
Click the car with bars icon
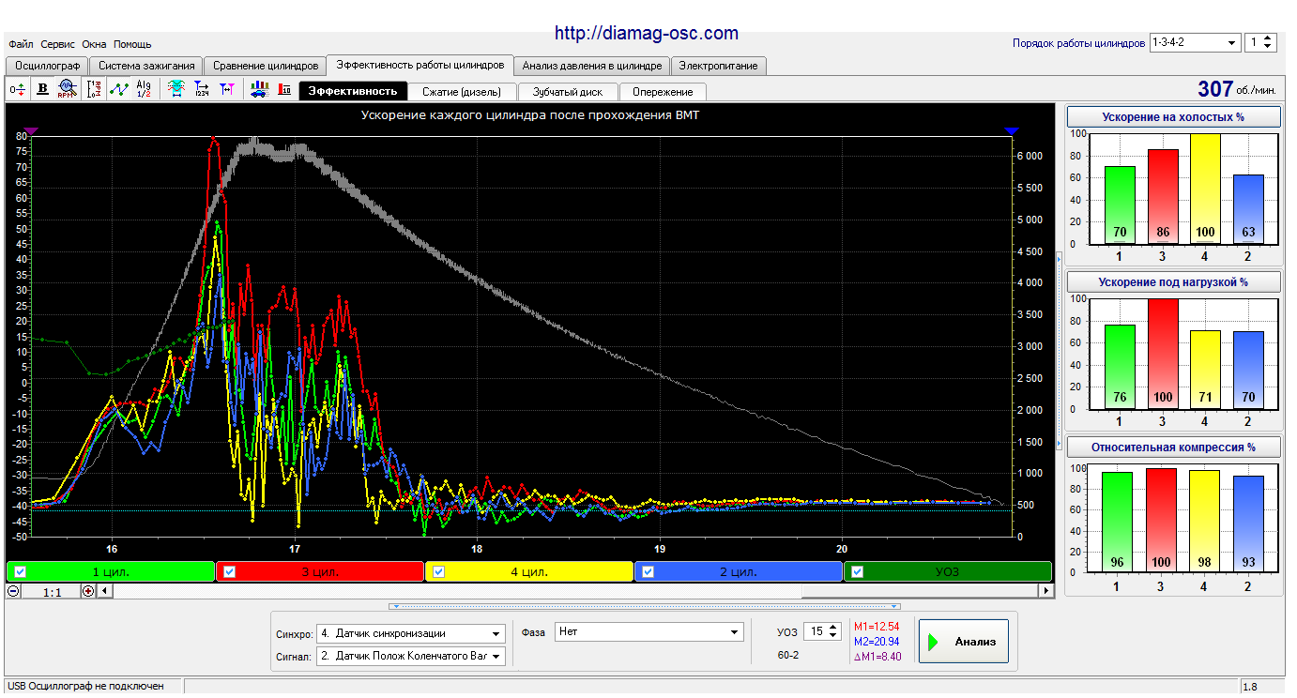259,89
